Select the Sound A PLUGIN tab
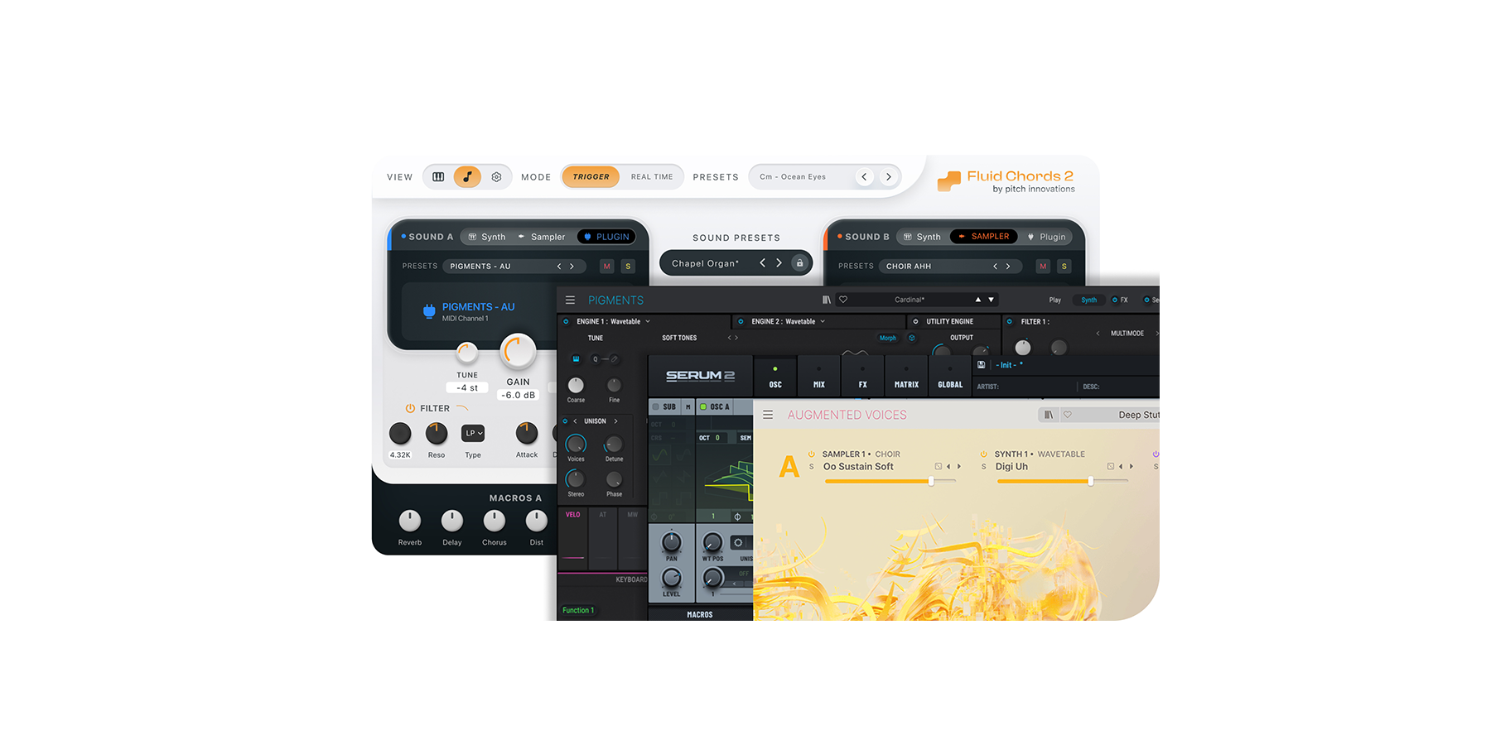This screenshot has height=745, width=1491. pyautogui.click(x=606, y=237)
